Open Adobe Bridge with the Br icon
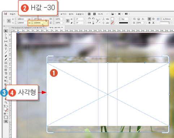 [x=89, y=14]
